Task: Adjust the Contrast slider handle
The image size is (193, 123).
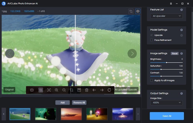Action: click(x=161, y=76)
